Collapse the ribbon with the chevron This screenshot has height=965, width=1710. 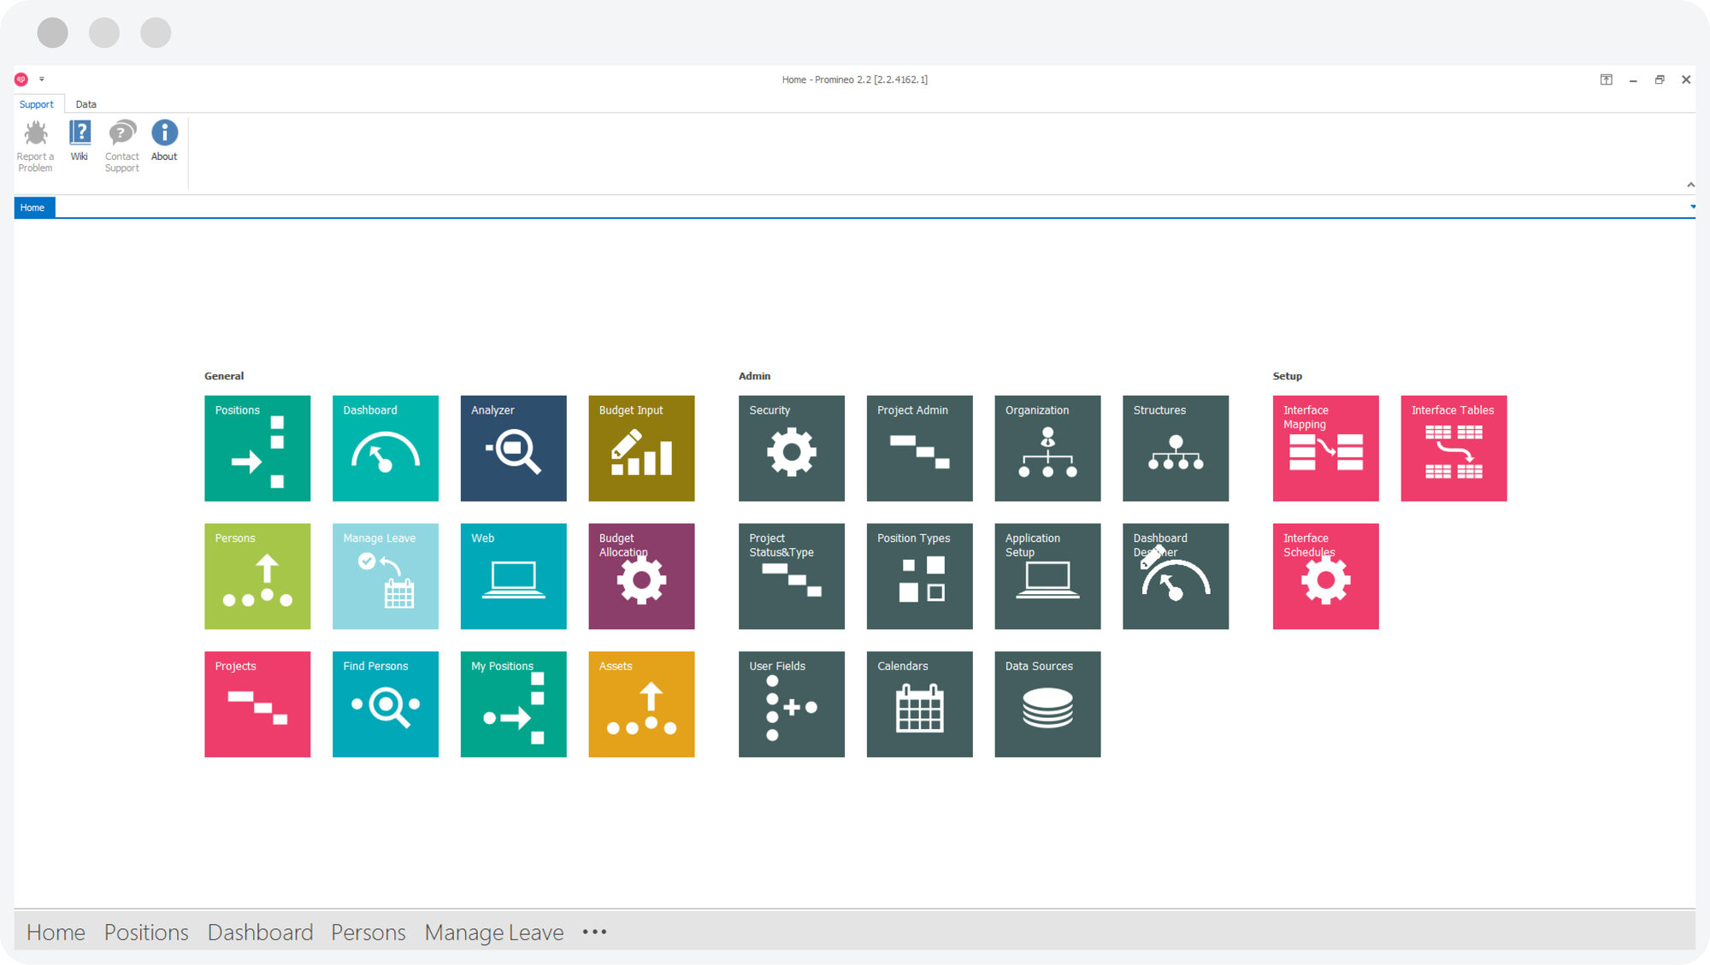pyautogui.click(x=1690, y=185)
